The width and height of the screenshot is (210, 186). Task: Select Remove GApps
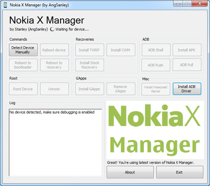pos(121,89)
